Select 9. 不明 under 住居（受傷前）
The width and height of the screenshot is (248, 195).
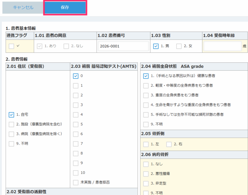[x=11, y=144]
